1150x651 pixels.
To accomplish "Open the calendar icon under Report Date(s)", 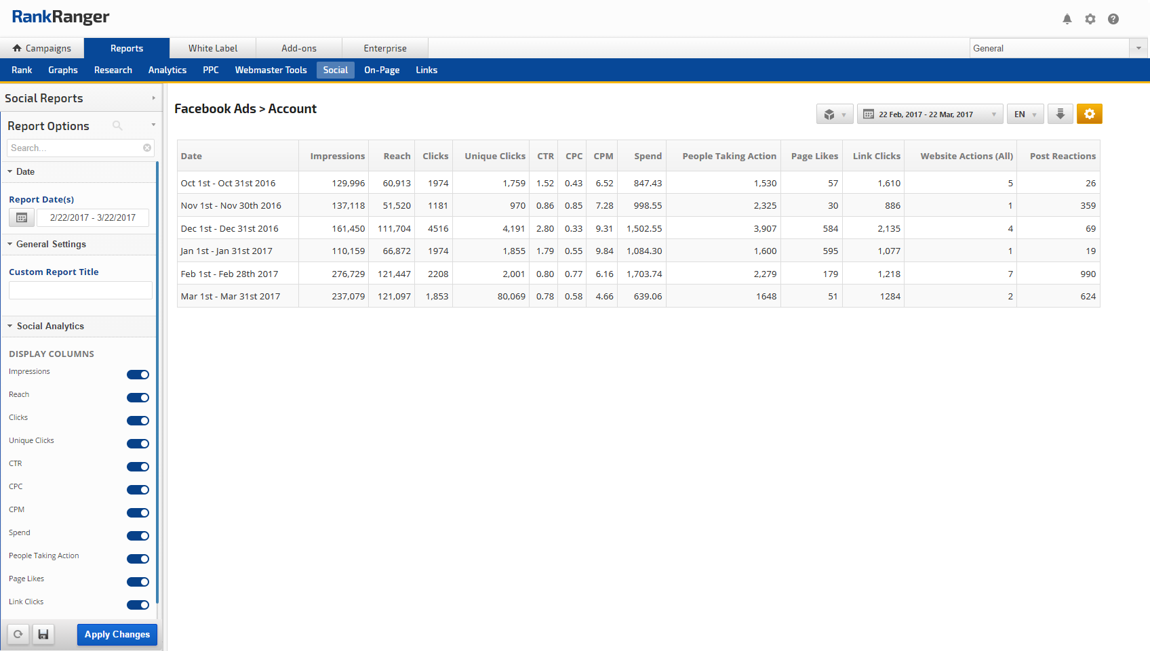I will [22, 217].
